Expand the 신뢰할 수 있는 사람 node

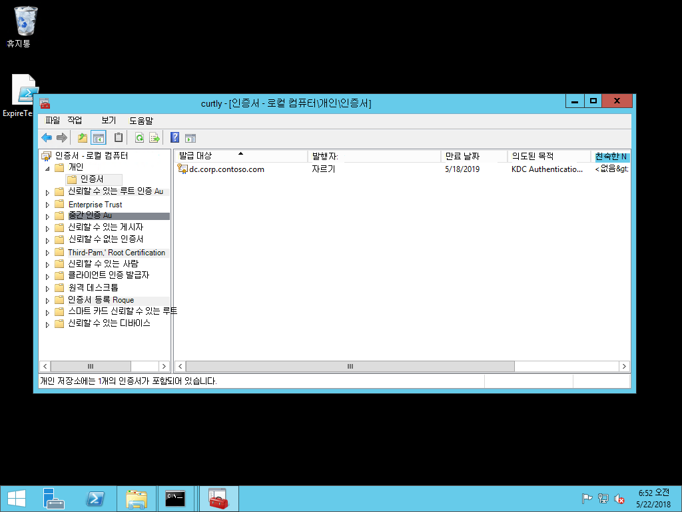[47, 264]
